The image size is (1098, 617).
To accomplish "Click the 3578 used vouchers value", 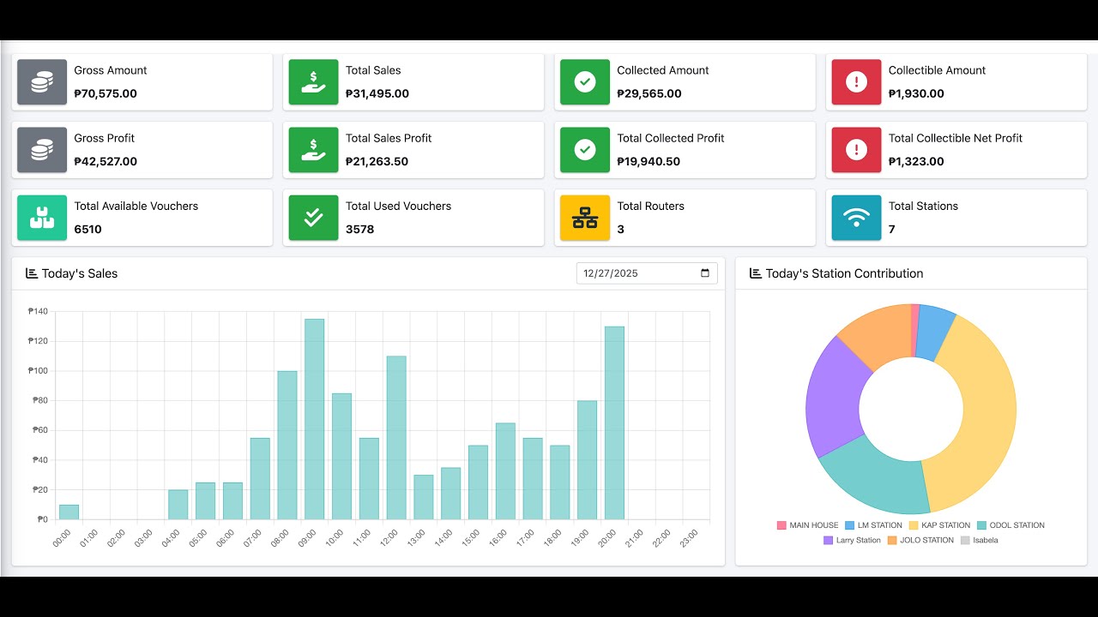I will pos(359,229).
